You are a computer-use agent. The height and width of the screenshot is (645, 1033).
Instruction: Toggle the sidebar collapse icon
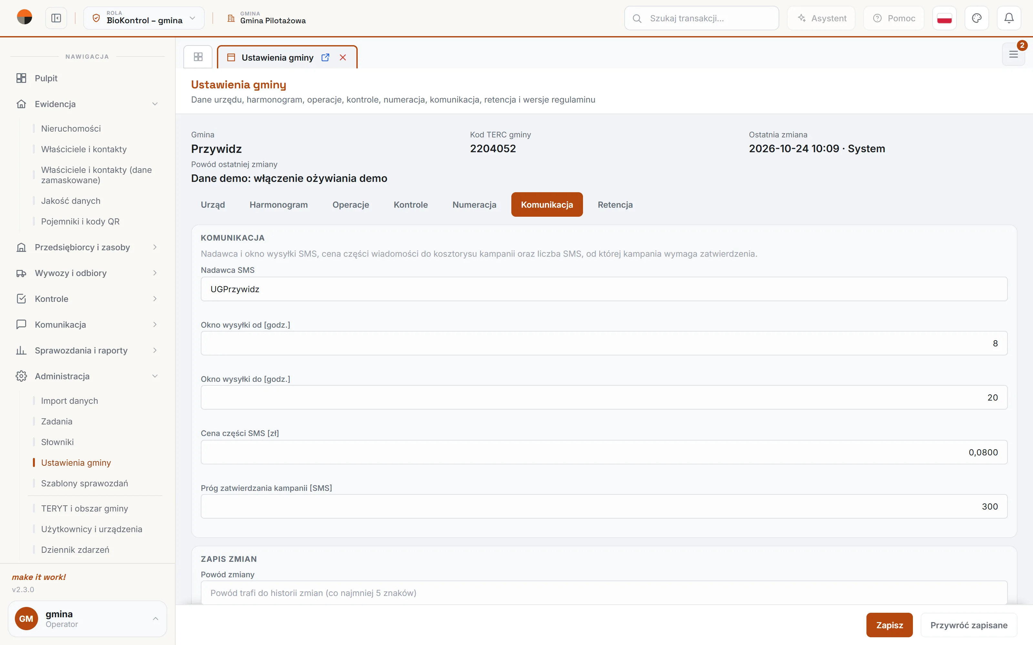[x=56, y=18]
